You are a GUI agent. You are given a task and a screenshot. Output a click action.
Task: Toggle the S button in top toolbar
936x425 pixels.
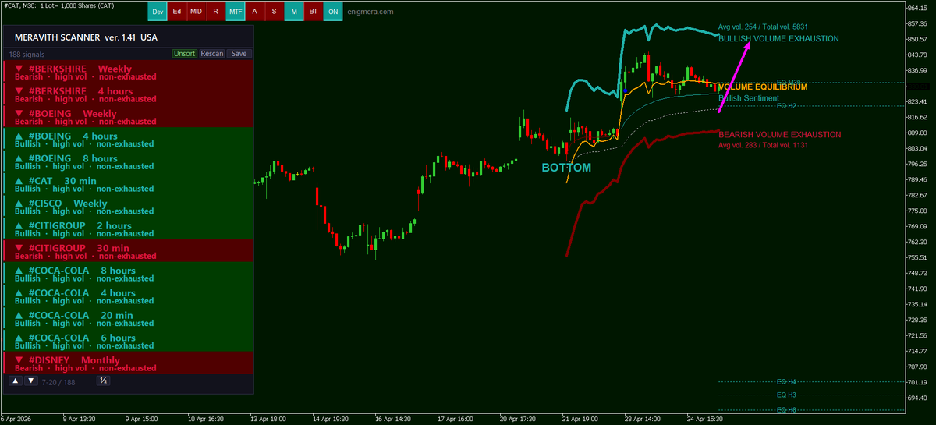[275, 12]
